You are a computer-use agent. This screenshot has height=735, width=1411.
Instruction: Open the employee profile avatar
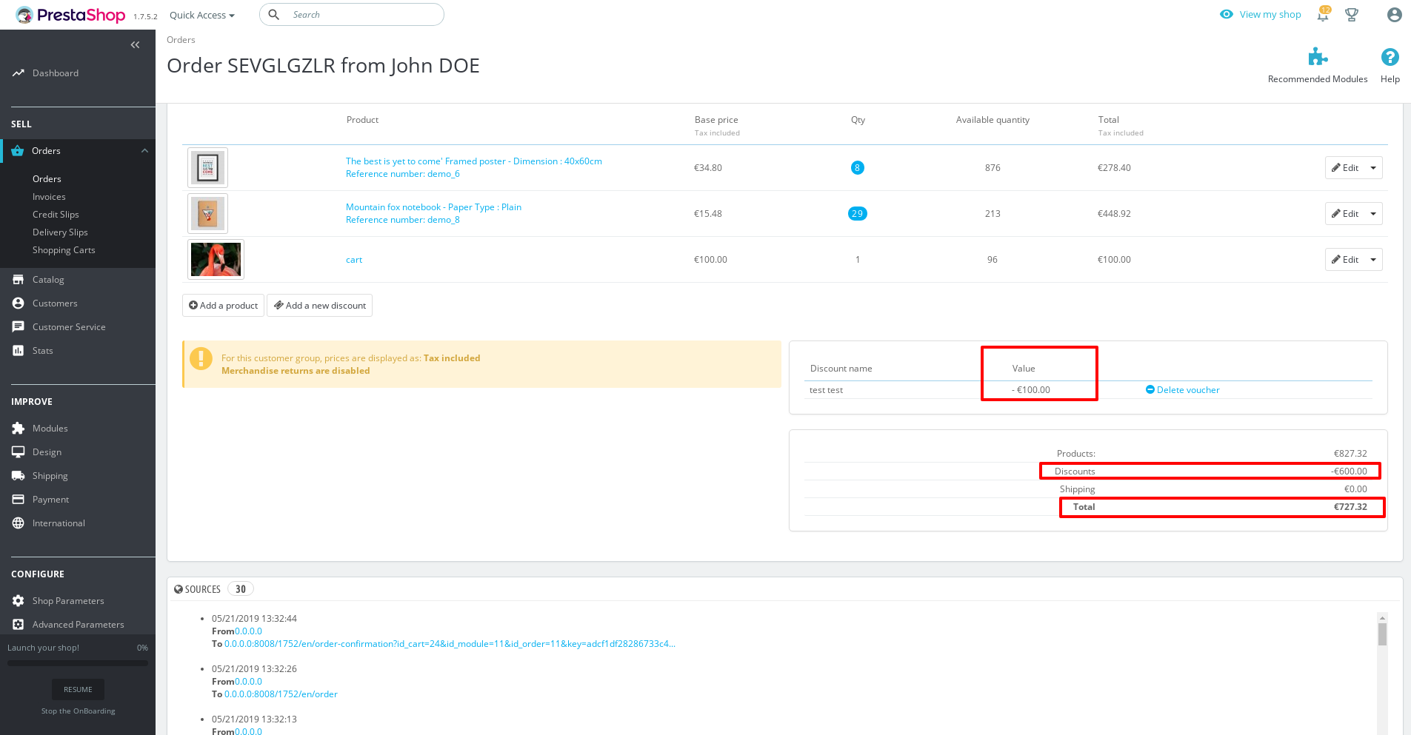(1394, 15)
